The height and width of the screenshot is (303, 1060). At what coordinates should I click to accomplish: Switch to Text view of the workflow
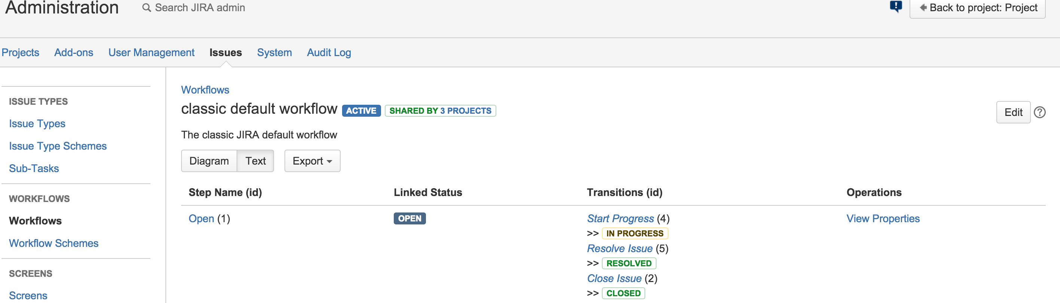pyautogui.click(x=256, y=161)
